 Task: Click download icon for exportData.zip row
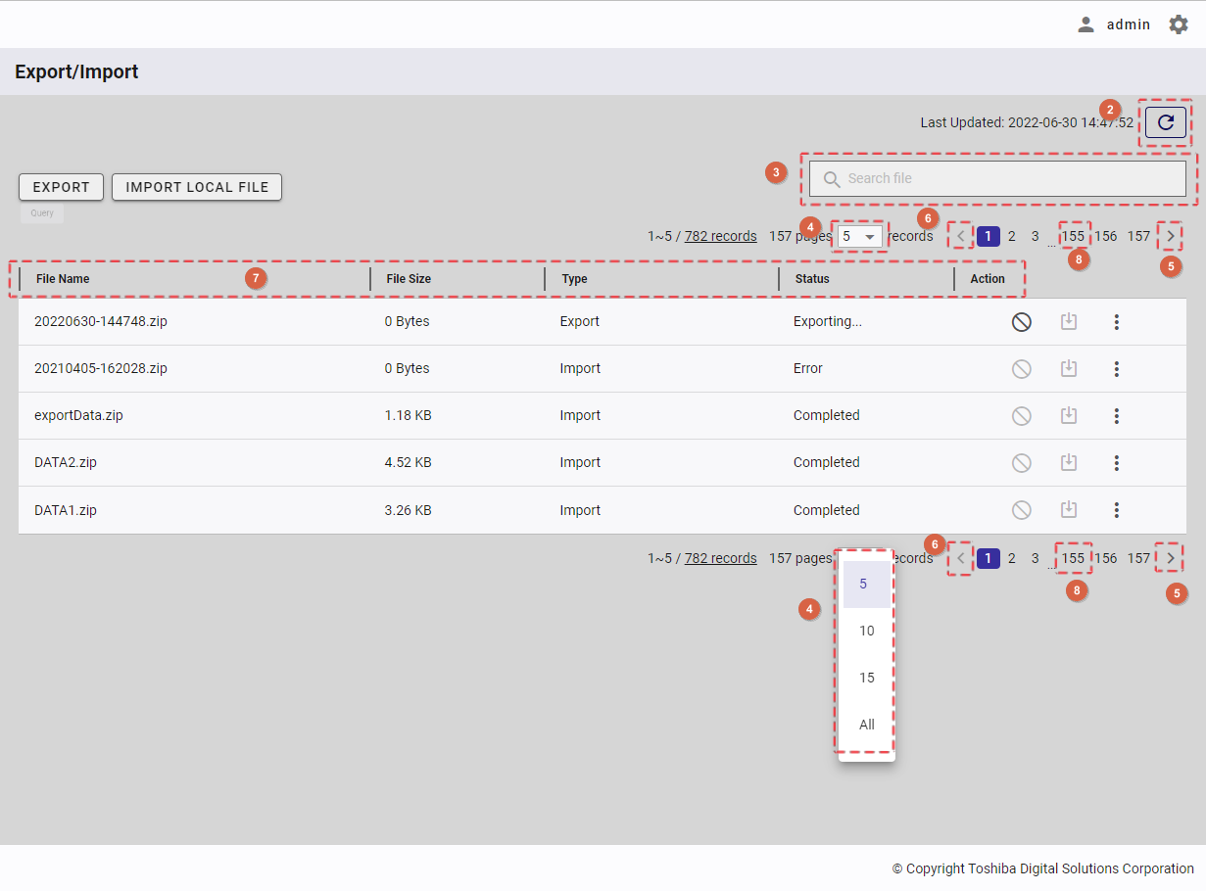pos(1069,416)
